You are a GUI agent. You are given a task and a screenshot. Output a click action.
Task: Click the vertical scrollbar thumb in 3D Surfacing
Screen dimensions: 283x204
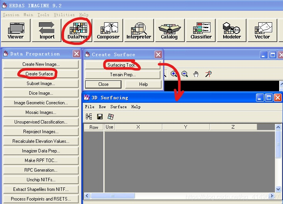pos(278,144)
